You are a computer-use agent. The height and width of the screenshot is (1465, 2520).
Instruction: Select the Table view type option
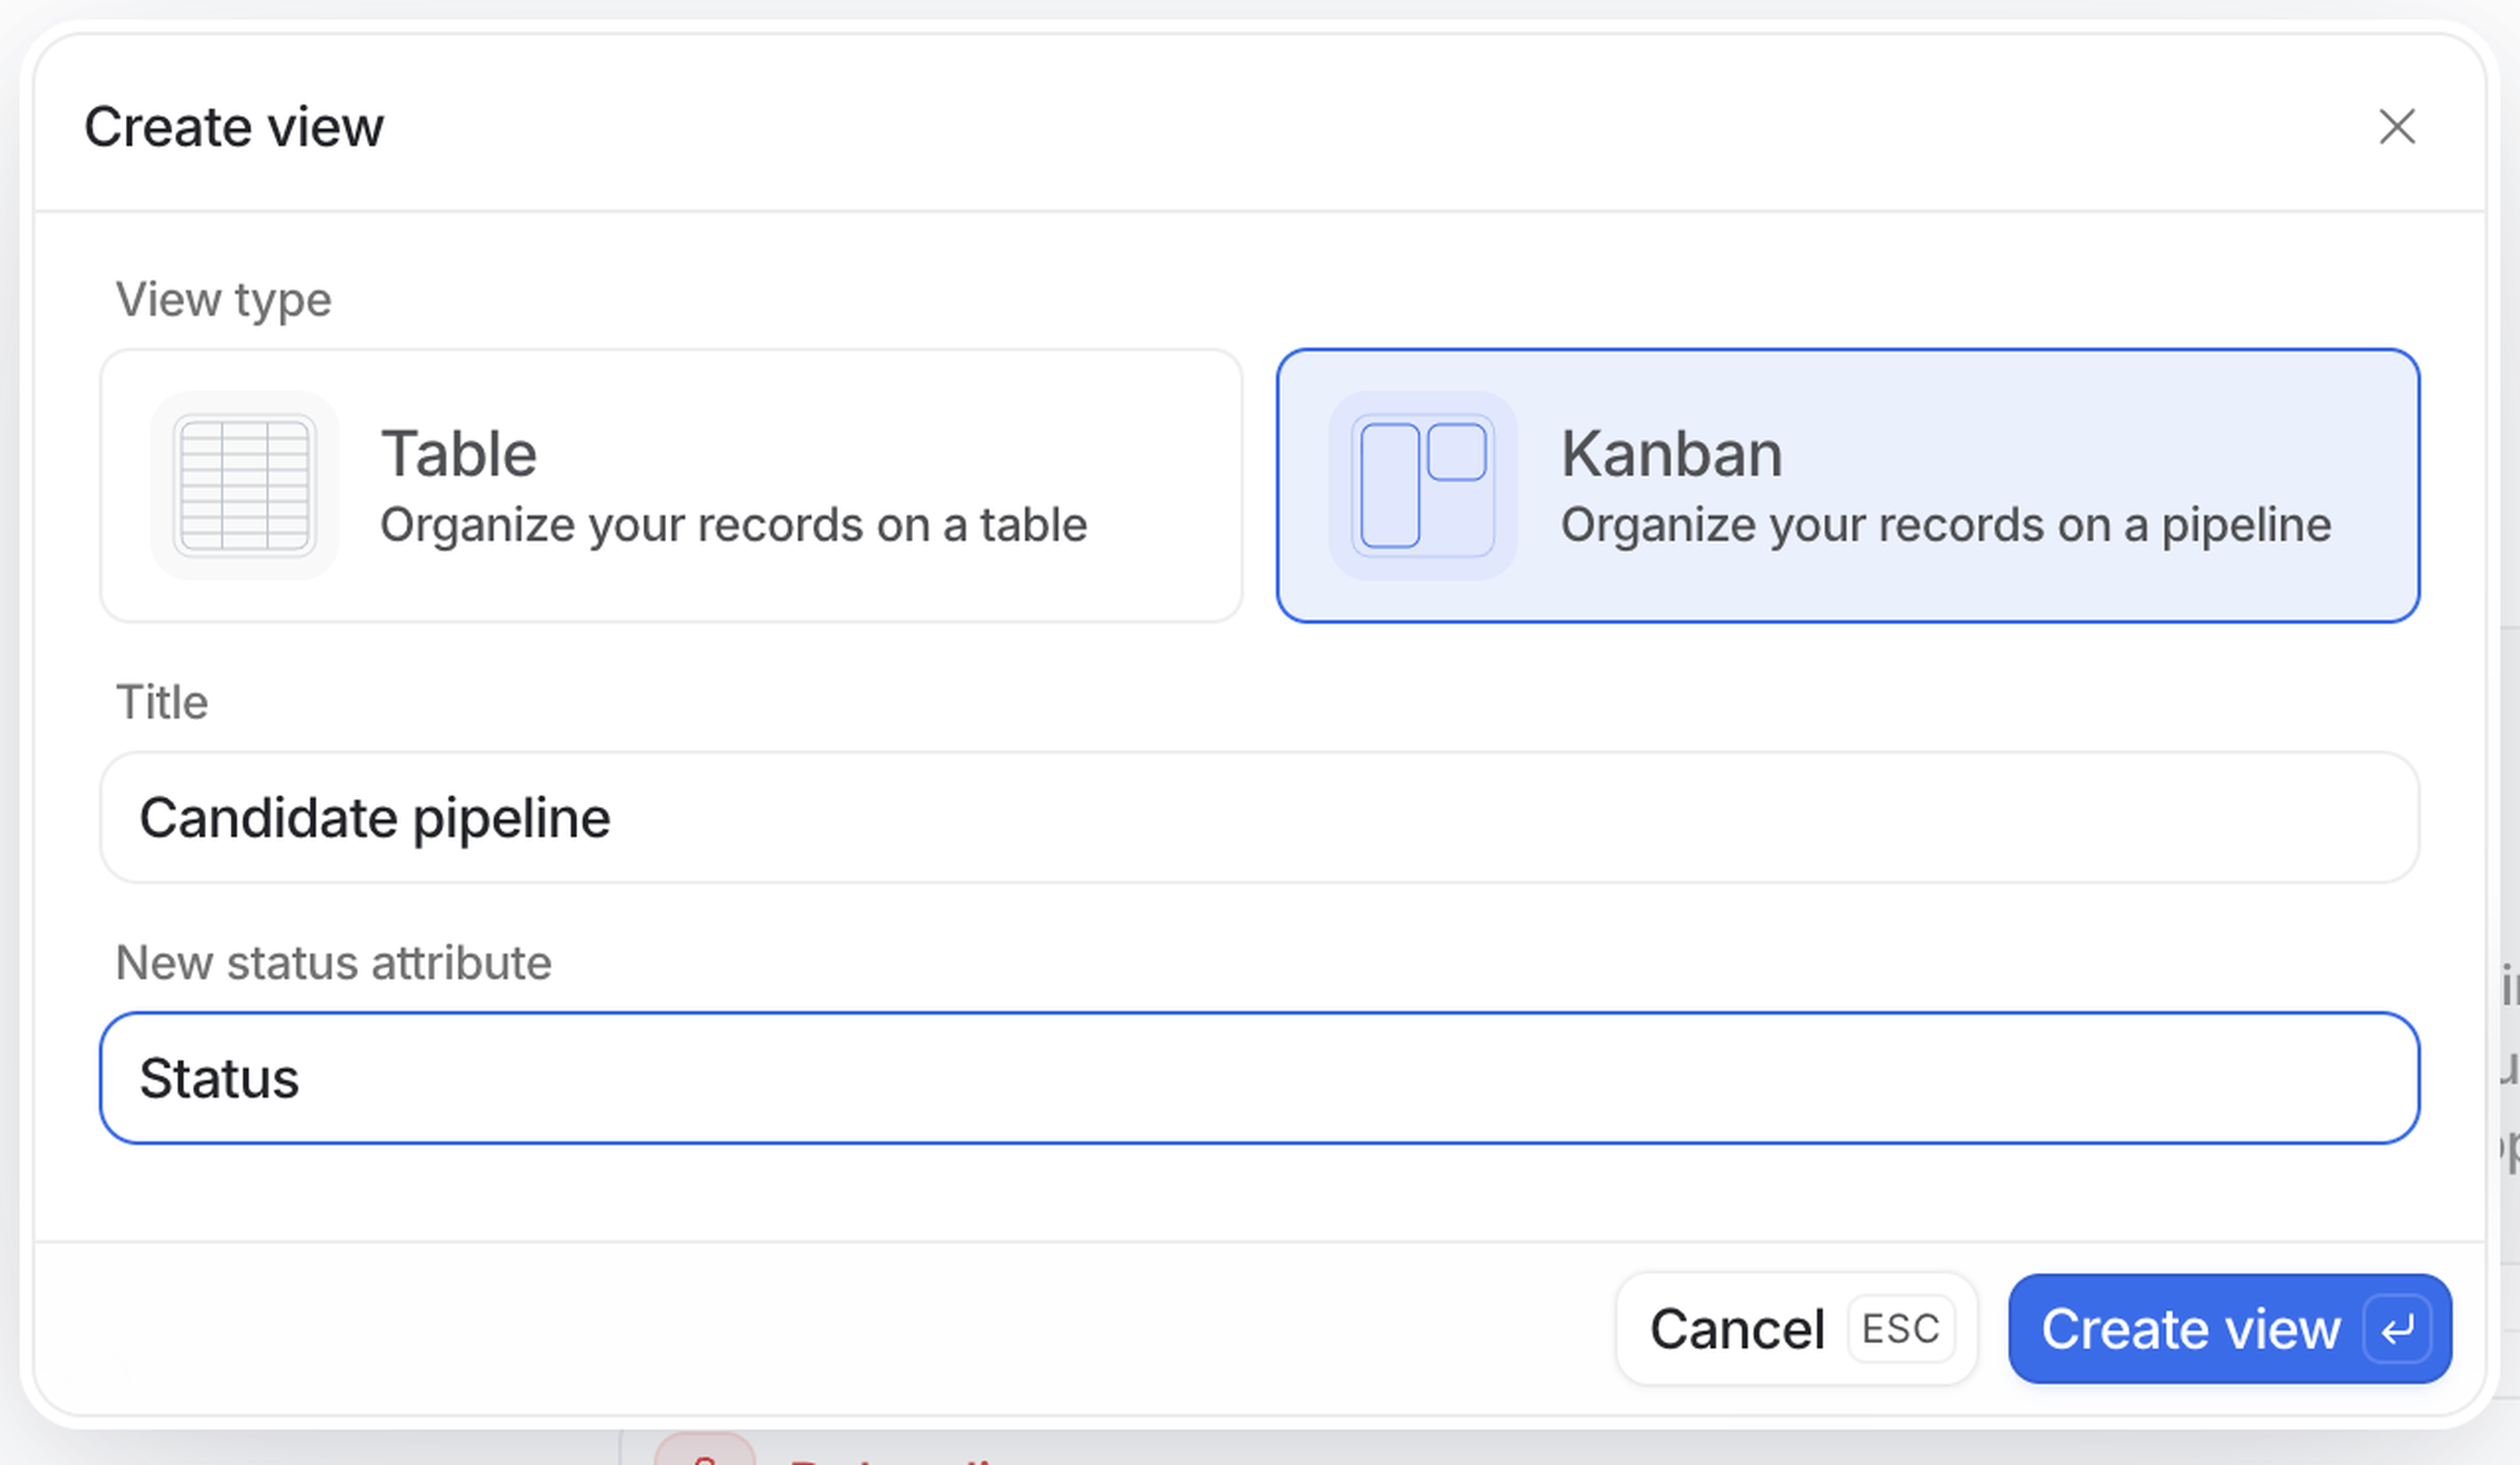click(671, 485)
